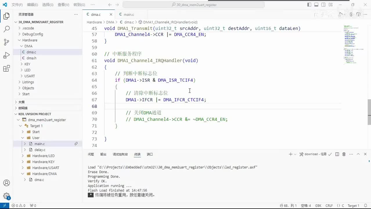Switch to the 问题 panel tab
The width and height of the screenshot is (371, 209).
pos(91,154)
